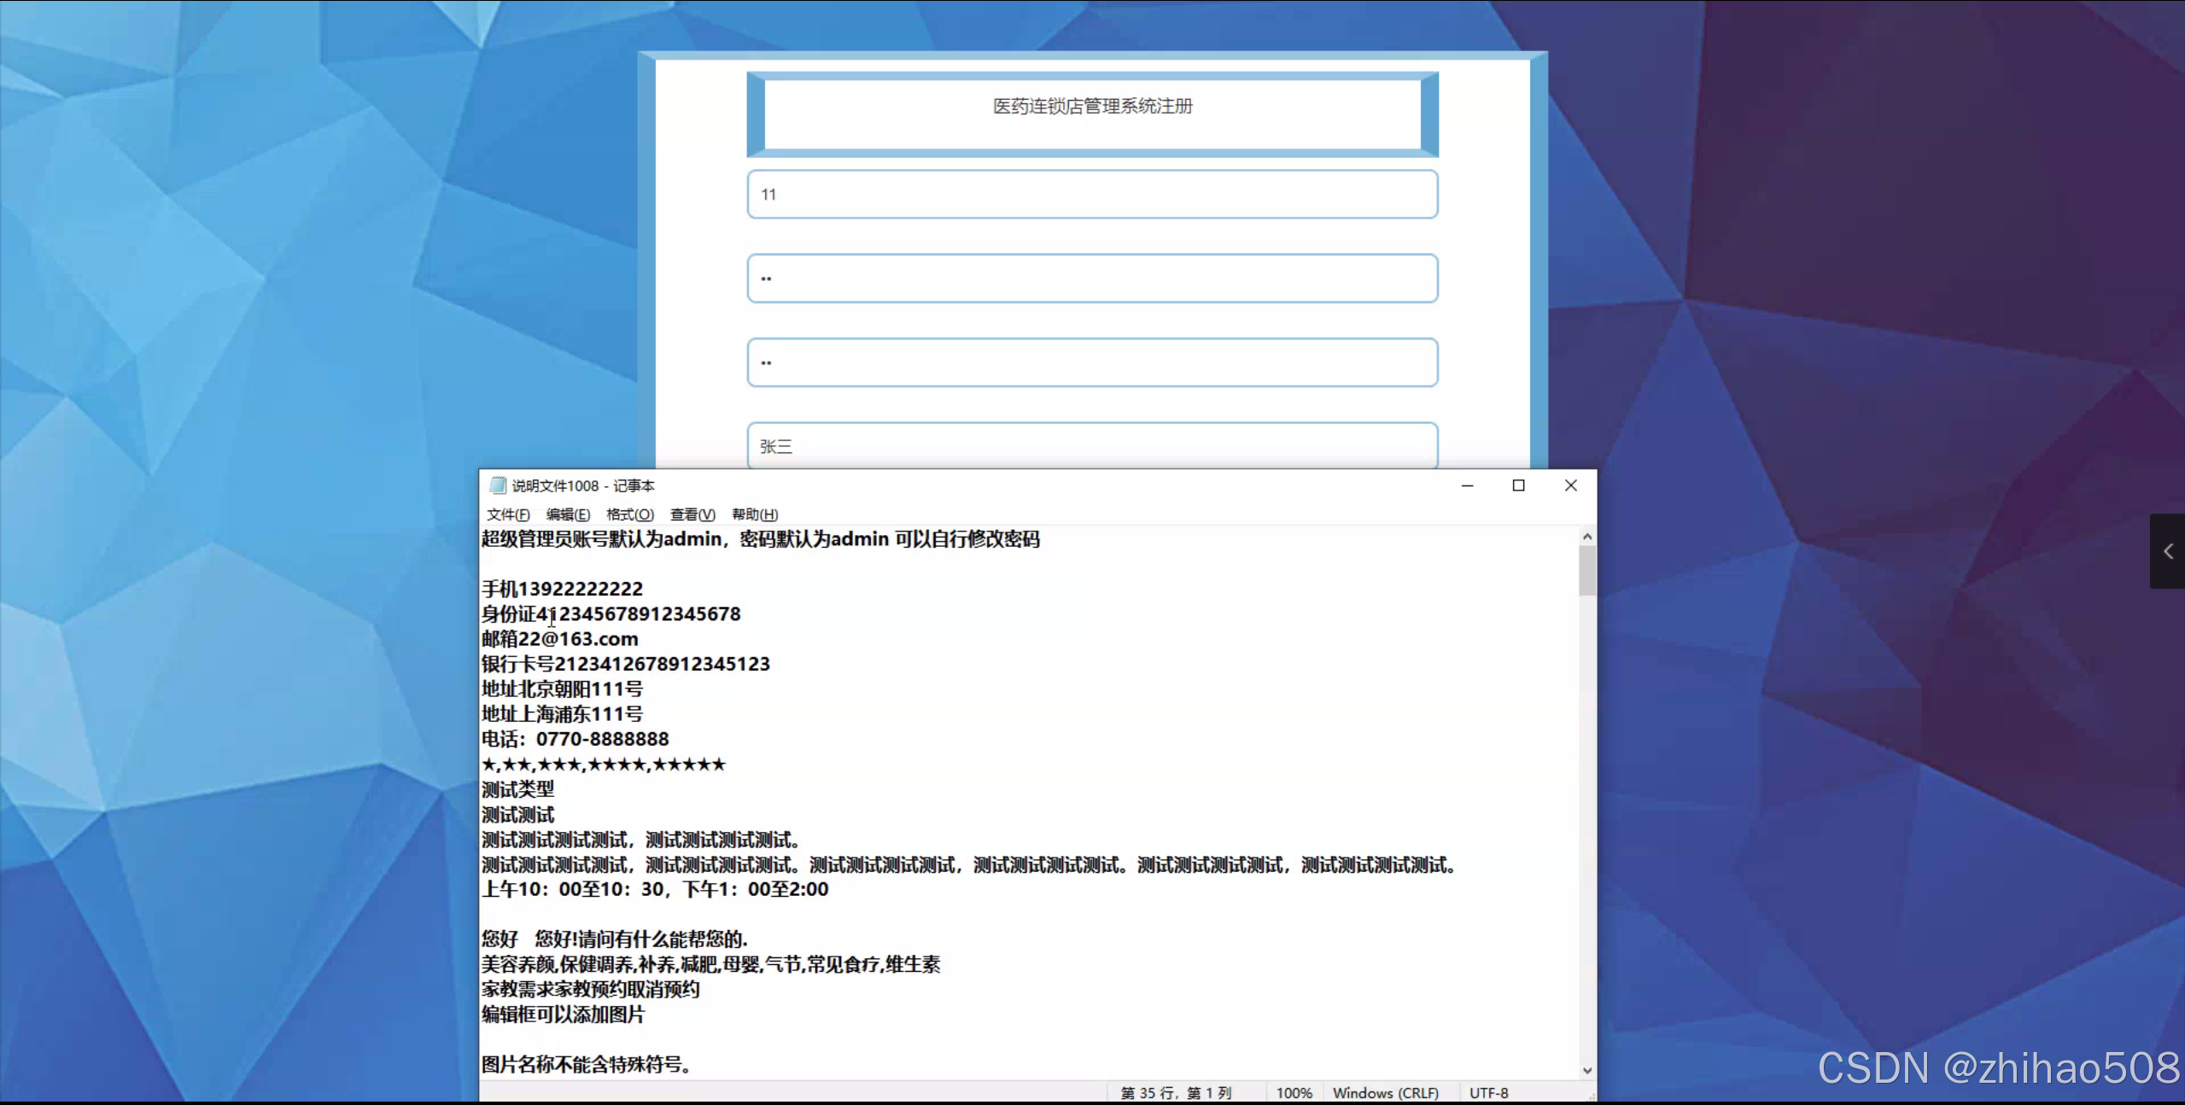Close the Notepad window
2185x1105 pixels.
click(x=1570, y=486)
